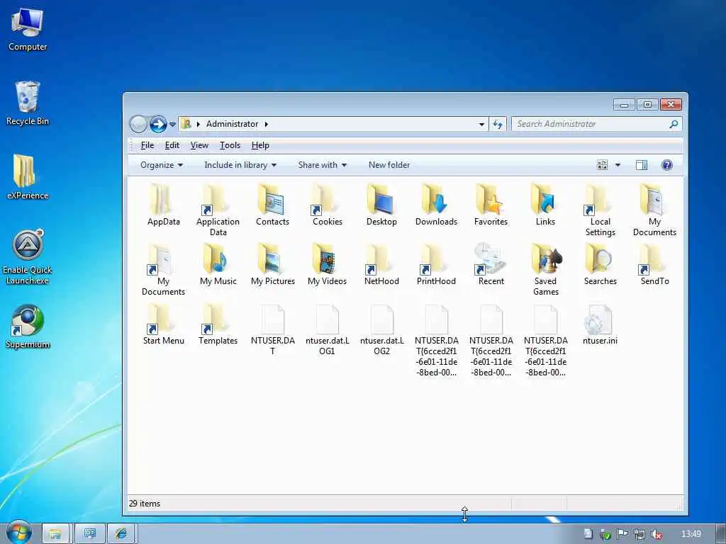Image resolution: width=726 pixels, height=544 pixels.
Task: Select the Supermium desktop shortcut
Action: (x=28, y=326)
